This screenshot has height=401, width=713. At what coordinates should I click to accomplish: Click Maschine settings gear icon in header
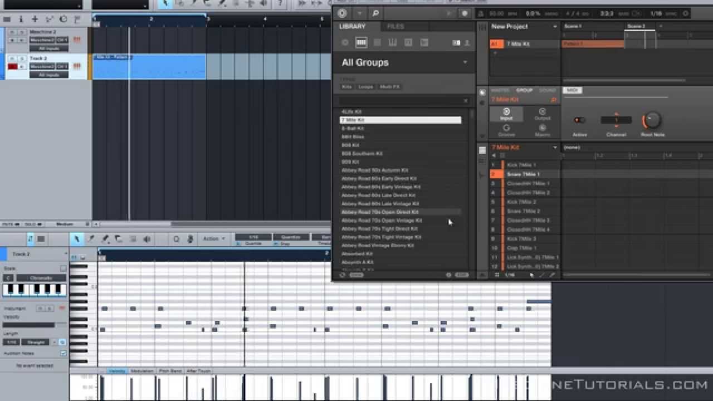tap(685, 13)
